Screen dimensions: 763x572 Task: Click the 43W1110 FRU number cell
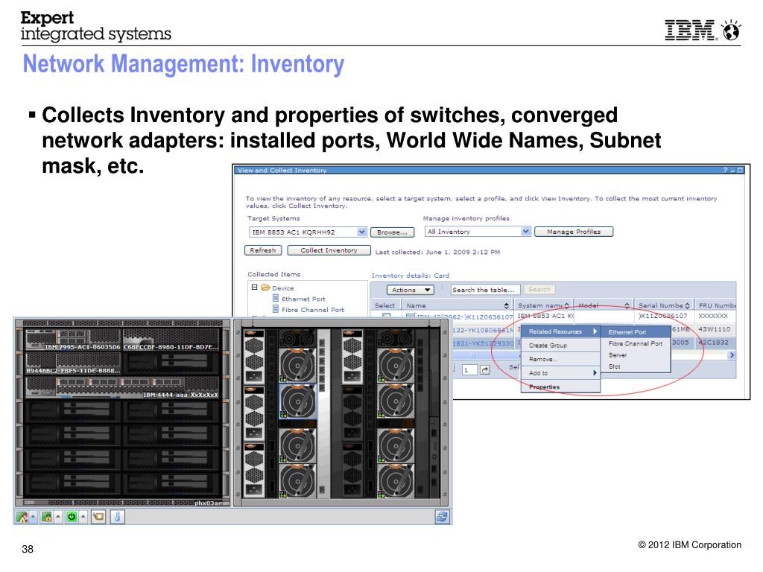point(715,328)
